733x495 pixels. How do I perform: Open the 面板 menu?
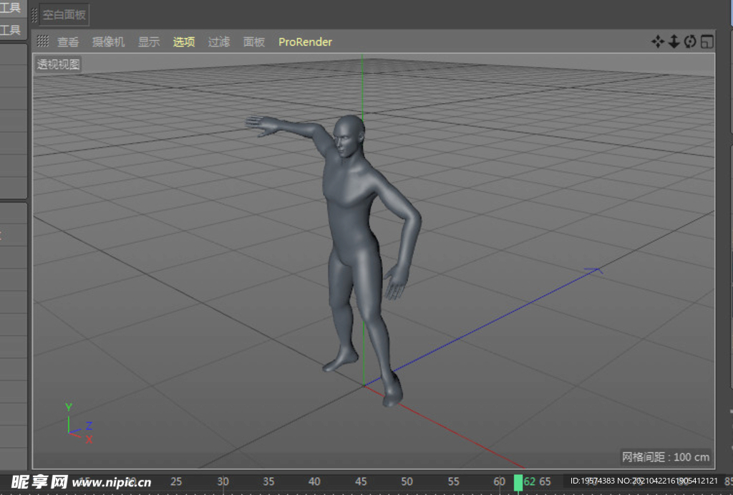tap(254, 42)
